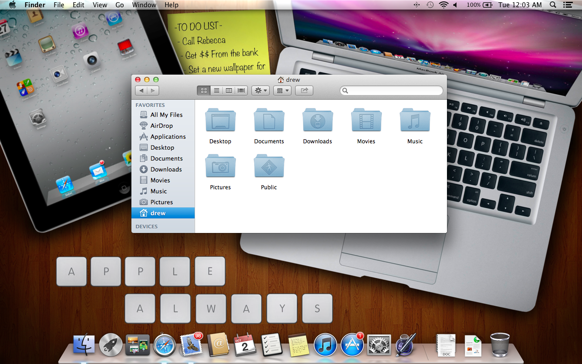Open Spotlight search magnifier
Image resolution: width=582 pixels, height=364 pixels.
click(x=553, y=5)
